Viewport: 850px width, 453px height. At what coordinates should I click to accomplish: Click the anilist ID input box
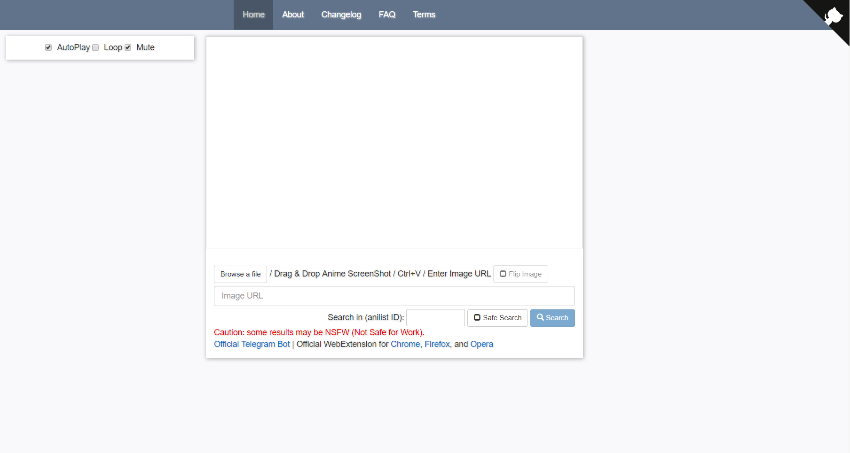(x=435, y=318)
